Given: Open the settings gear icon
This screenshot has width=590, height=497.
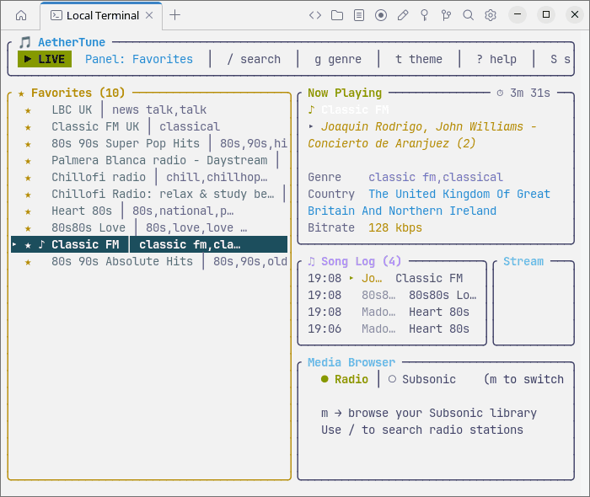Looking at the screenshot, I should pyautogui.click(x=491, y=15).
